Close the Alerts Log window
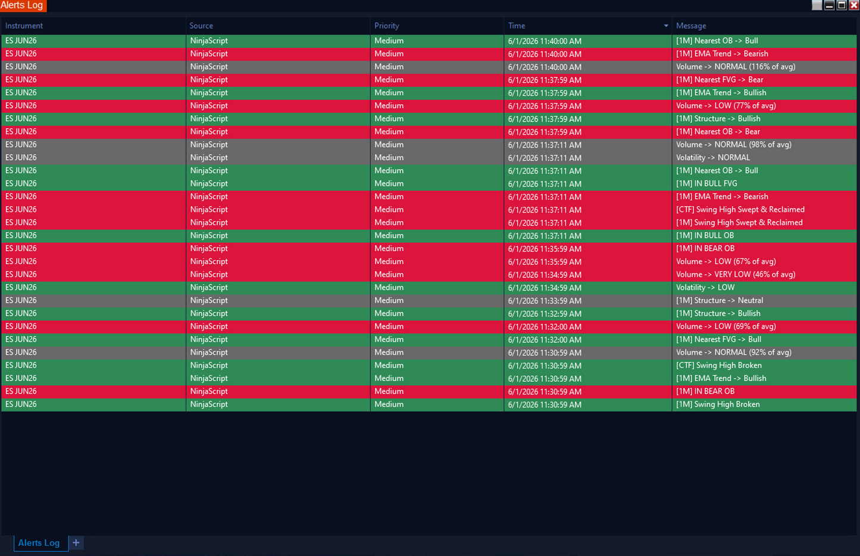Image resolution: width=860 pixels, height=556 pixels. click(853, 5)
